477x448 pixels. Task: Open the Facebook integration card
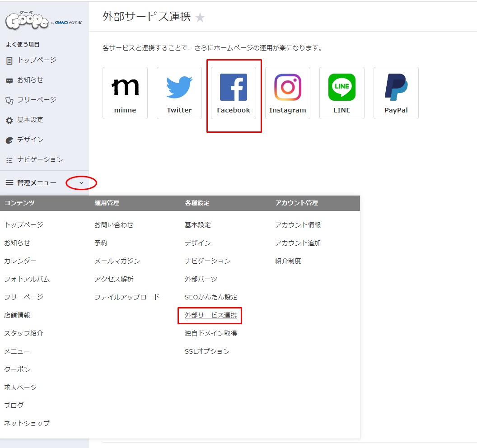point(234,93)
